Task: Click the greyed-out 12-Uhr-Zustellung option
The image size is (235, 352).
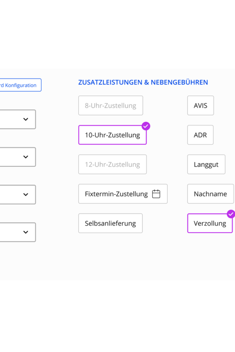Action: point(112,165)
